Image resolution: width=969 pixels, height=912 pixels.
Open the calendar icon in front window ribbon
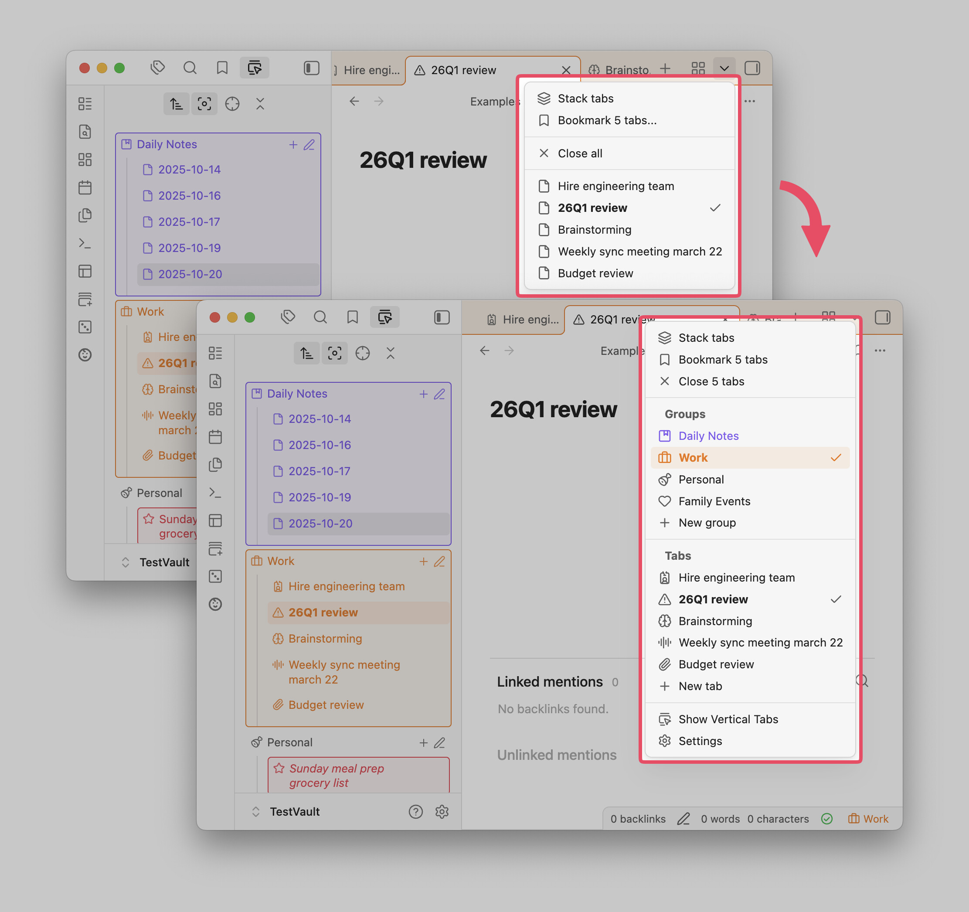(x=215, y=437)
